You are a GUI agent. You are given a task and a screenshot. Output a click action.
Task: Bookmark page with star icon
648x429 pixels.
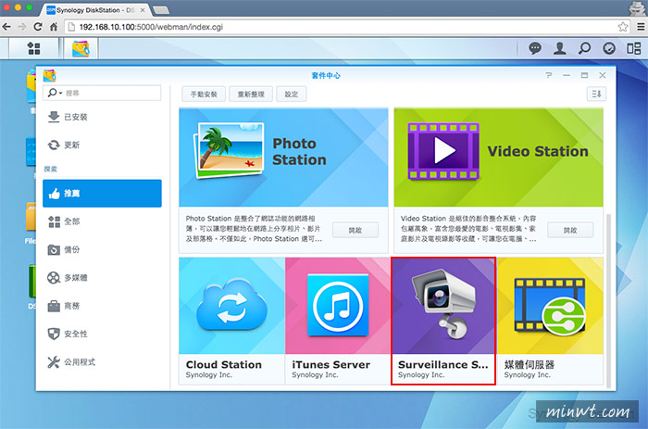pyautogui.click(x=623, y=27)
